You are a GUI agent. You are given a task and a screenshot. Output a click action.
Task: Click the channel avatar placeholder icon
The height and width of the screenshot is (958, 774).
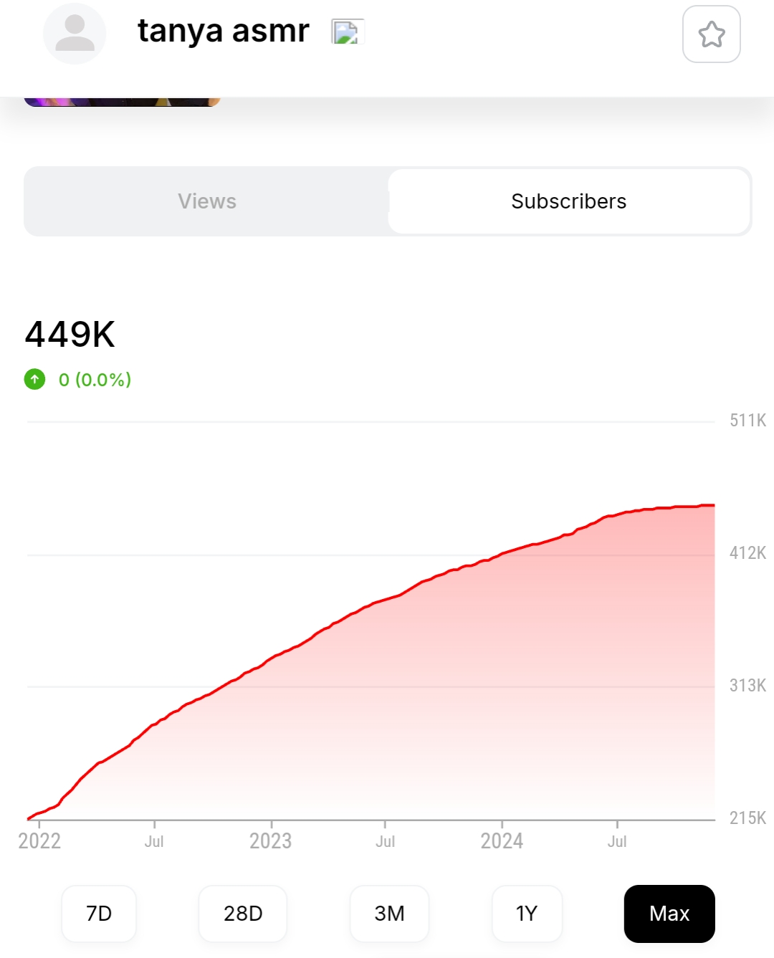(75, 34)
